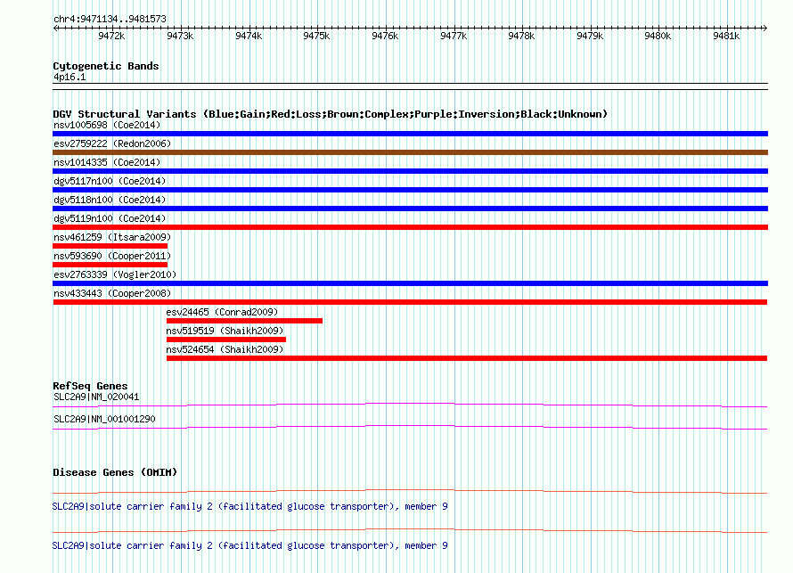Click the nsv1014335 blue variant bar
This screenshot has height=573, width=793.
(x=410, y=171)
